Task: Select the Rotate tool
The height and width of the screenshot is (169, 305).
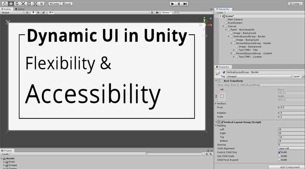Action: pyautogui.click(x=17, y=4)
